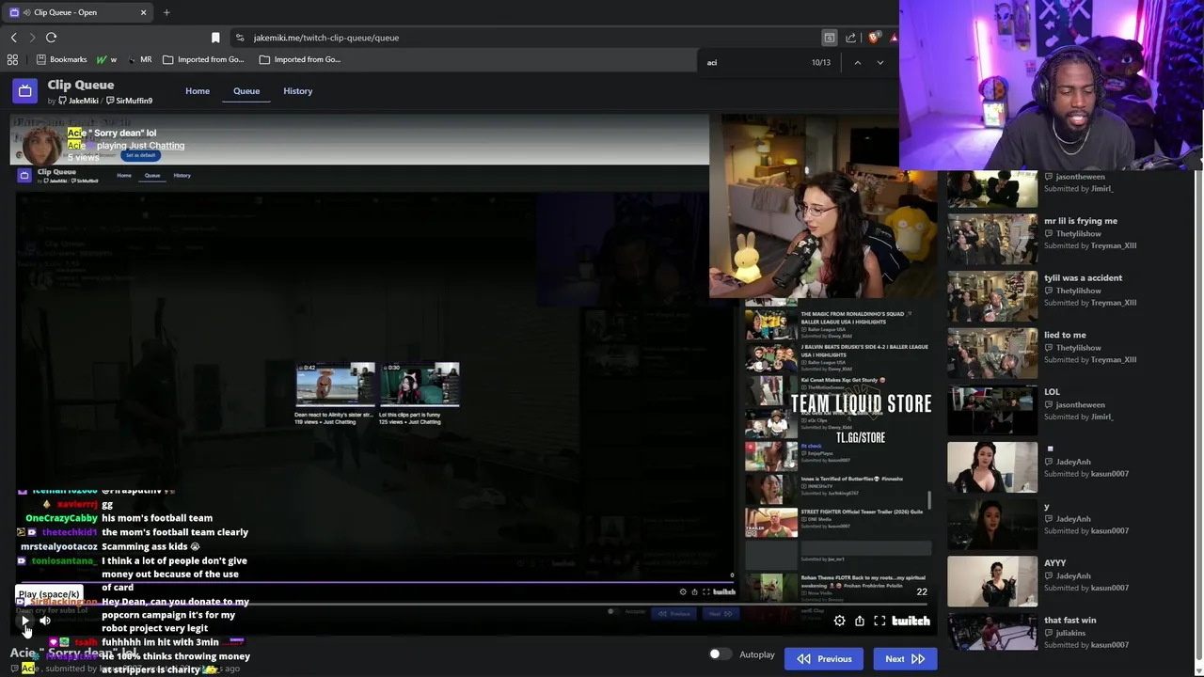Click the address bar URL

coord(326,38)
